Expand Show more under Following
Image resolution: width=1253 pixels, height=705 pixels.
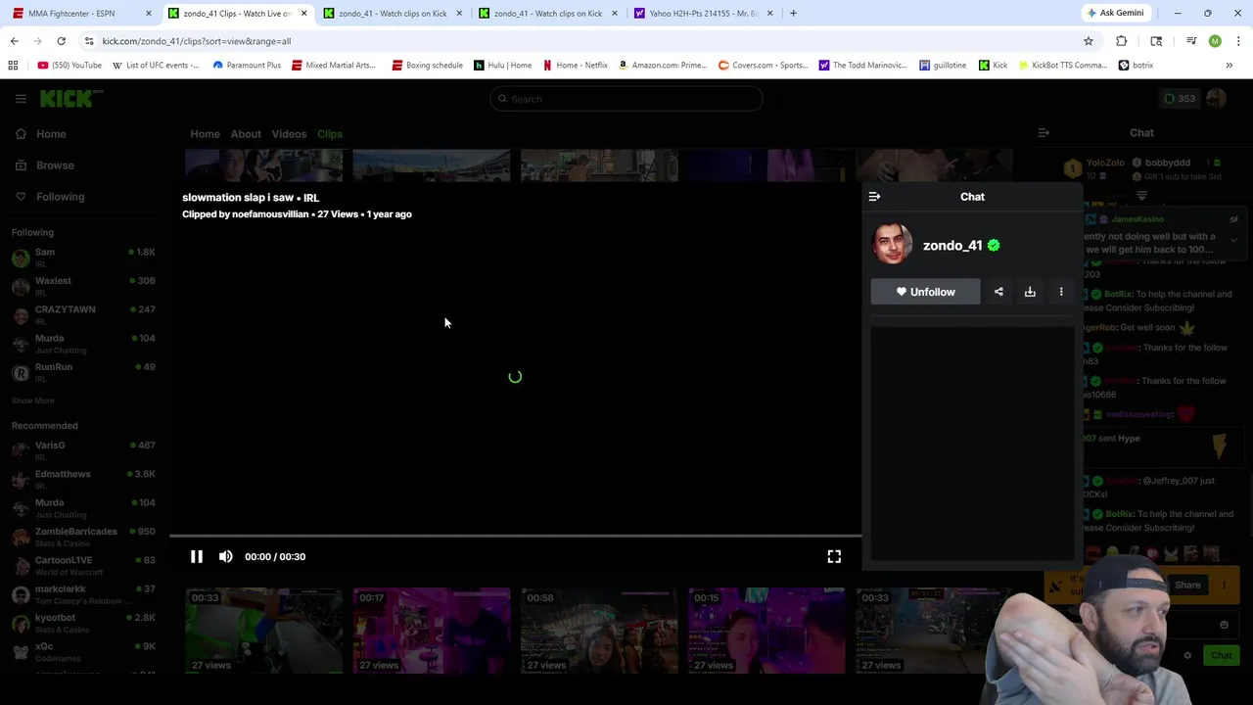coord(32,400)
